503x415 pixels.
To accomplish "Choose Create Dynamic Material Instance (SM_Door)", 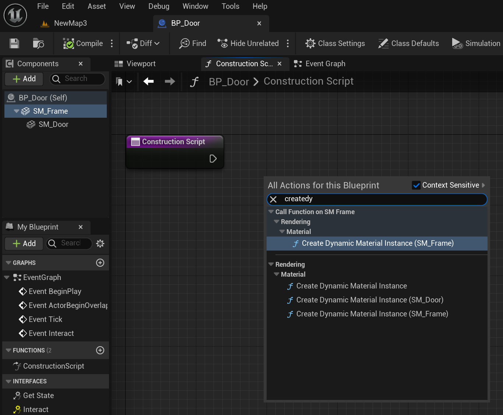I will (370, 300).
